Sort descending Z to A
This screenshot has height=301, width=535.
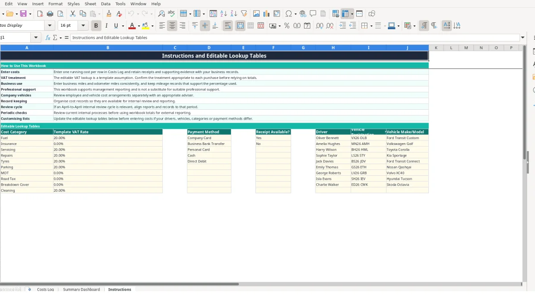234,14
